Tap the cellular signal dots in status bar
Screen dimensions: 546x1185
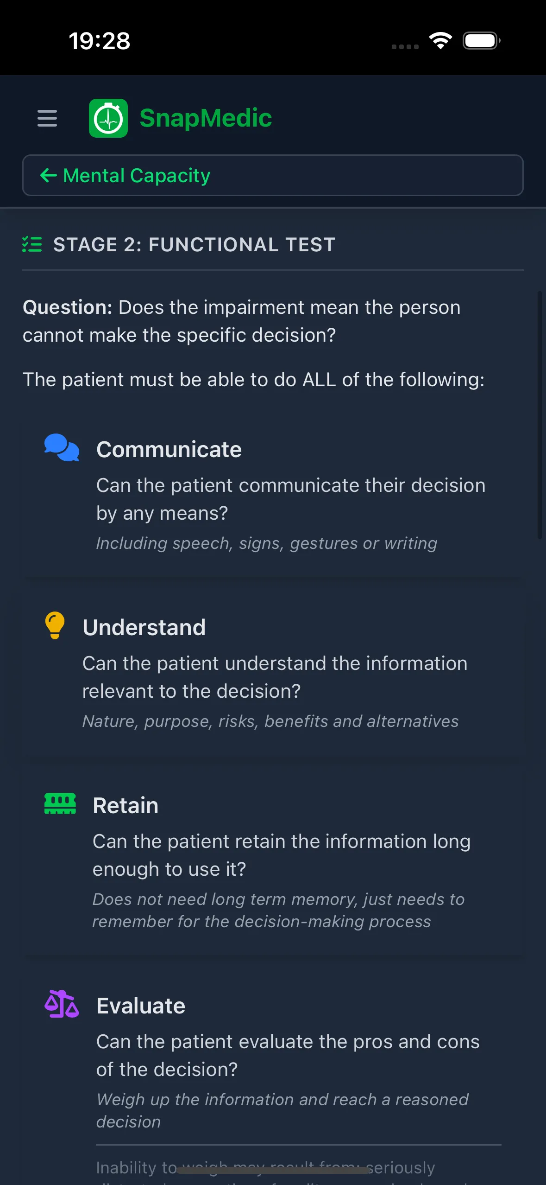pyautogui.click(x=404, y=46)
